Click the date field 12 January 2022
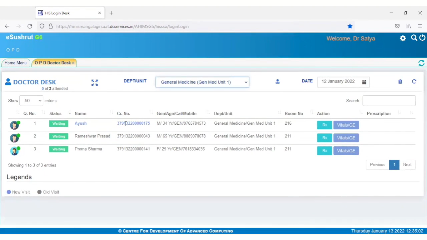This screenshot has width=427, height=240. (x=344, y=82)
